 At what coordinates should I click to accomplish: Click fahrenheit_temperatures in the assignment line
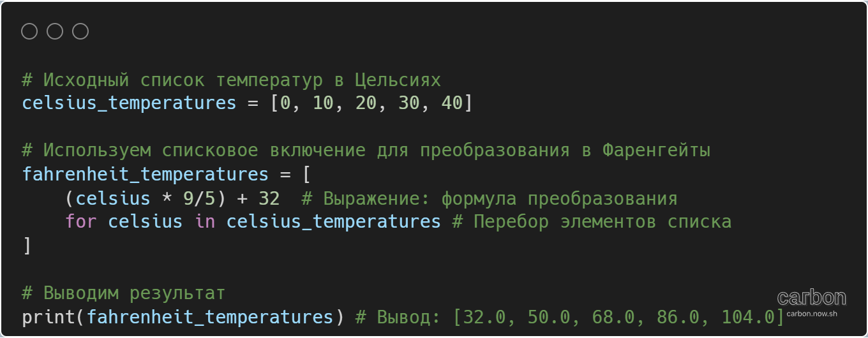(x=145, y=174)
